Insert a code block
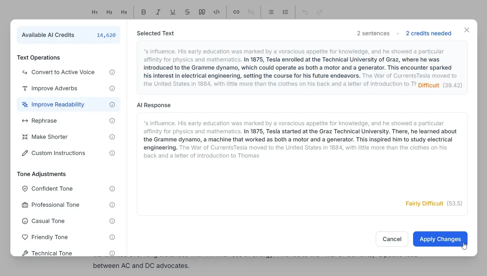The image size is (487, 276). click(217, 12)
